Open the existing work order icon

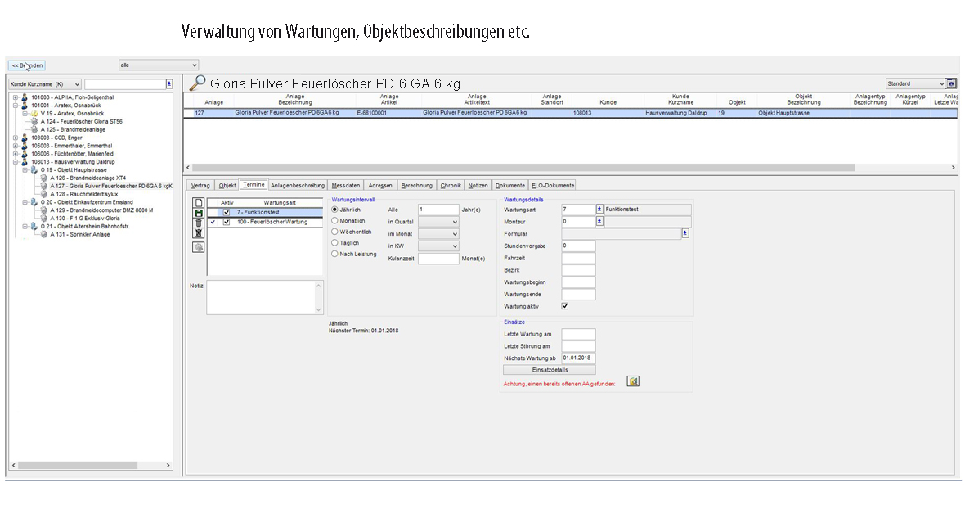point(633,381)
